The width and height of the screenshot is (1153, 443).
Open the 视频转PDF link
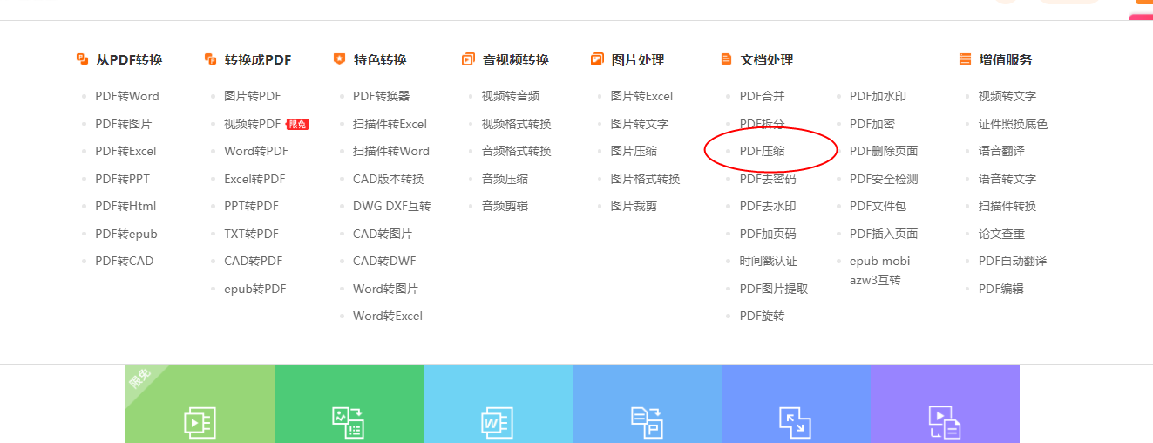[x=252, y=124]
